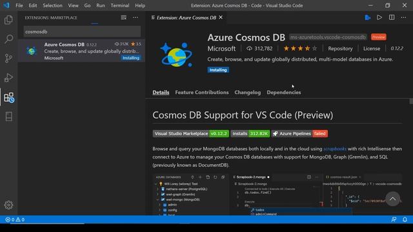The height and width of the screenshot is (232, 413).
Task: Open the Run menu
Action: coord(101,6)
